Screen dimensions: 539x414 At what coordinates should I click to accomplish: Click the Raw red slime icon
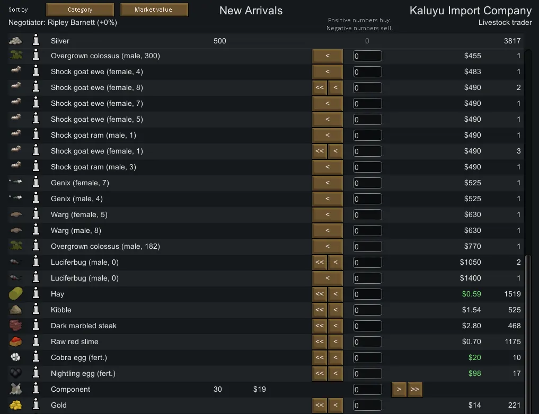pos(16,341)
